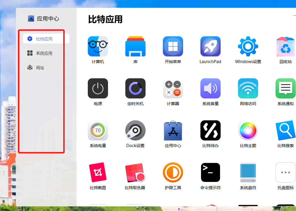This screenshot has width=296, height=211.
Task: Open the 库 library icon
Action: pos(135,47)
